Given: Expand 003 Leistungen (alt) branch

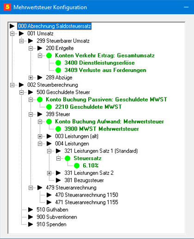Looking at the screenshot, I should pos(40,136).
